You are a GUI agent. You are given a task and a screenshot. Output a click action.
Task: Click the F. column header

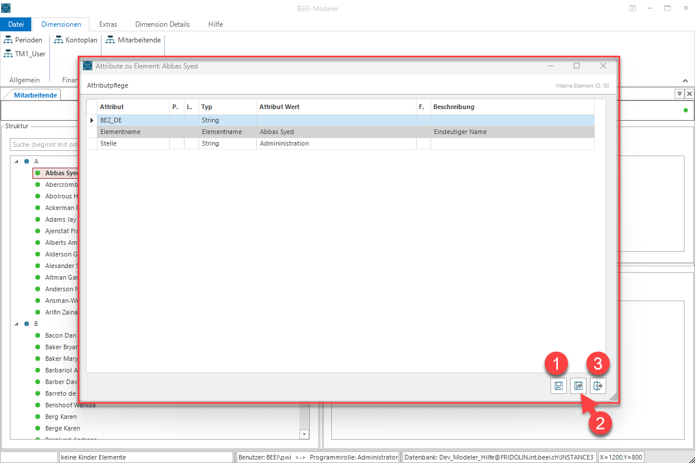point(423,107)
